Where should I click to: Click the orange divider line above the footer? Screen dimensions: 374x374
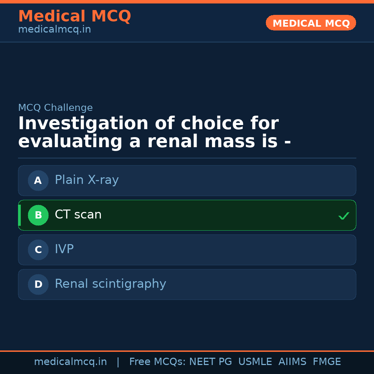click(x=187, y=350)
